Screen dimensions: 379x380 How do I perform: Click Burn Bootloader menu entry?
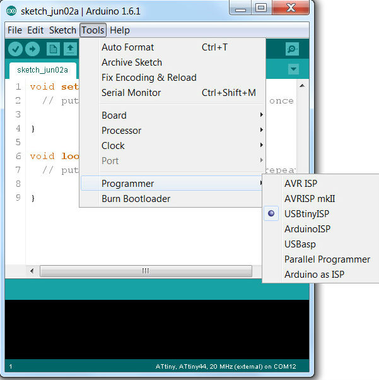click(172, 199)
